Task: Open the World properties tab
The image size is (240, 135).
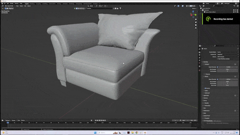Action: tap(200, 62)
